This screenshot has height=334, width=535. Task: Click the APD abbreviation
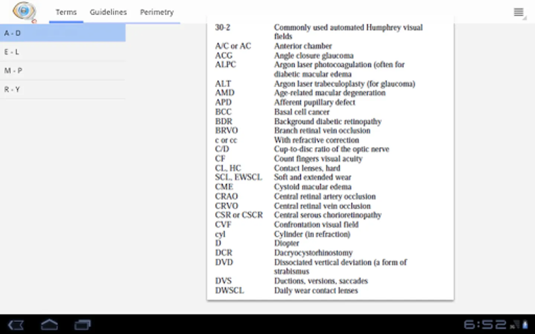[x=223, y=102]
